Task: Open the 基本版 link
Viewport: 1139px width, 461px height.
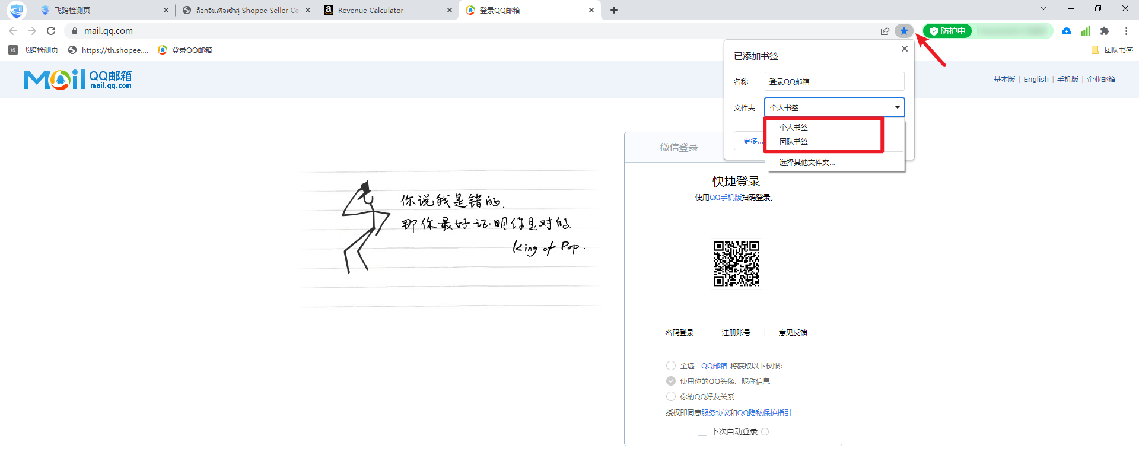Action: point(1004,79)
